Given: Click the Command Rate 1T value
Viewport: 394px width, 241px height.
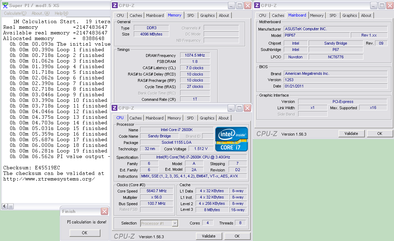Looking at the screenshot, I should 195,99.
